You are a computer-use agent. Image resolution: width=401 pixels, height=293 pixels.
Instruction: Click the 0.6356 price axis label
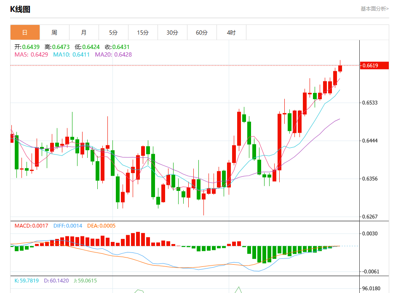[x=370, y=179]
